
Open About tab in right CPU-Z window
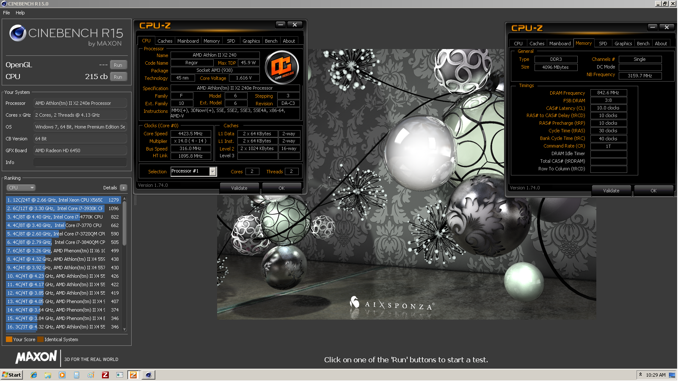[x=661, y=44]
